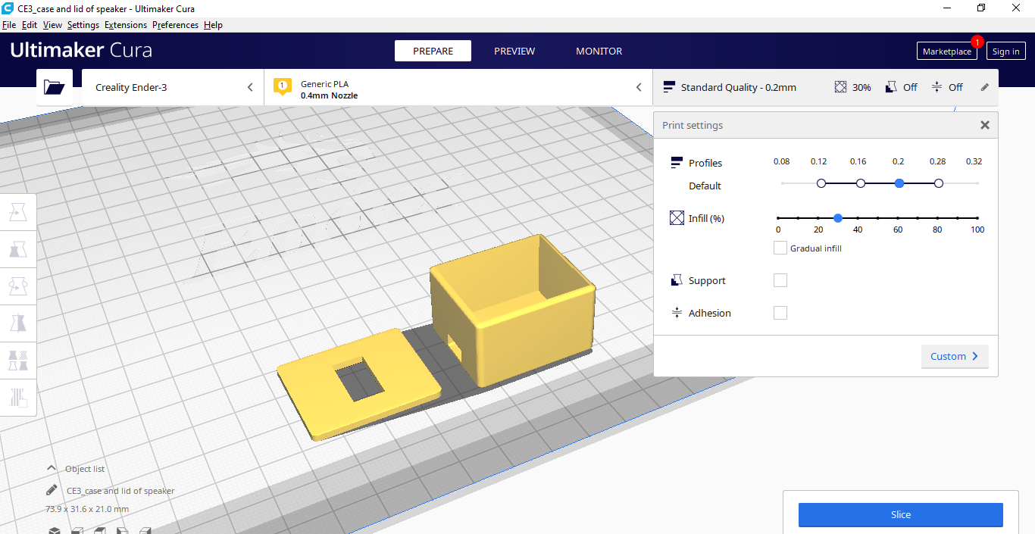The height and width of the screenshot is (534, 1035).
Task: Select the 0.16 profile point
Action: click(x=860, y=183)
